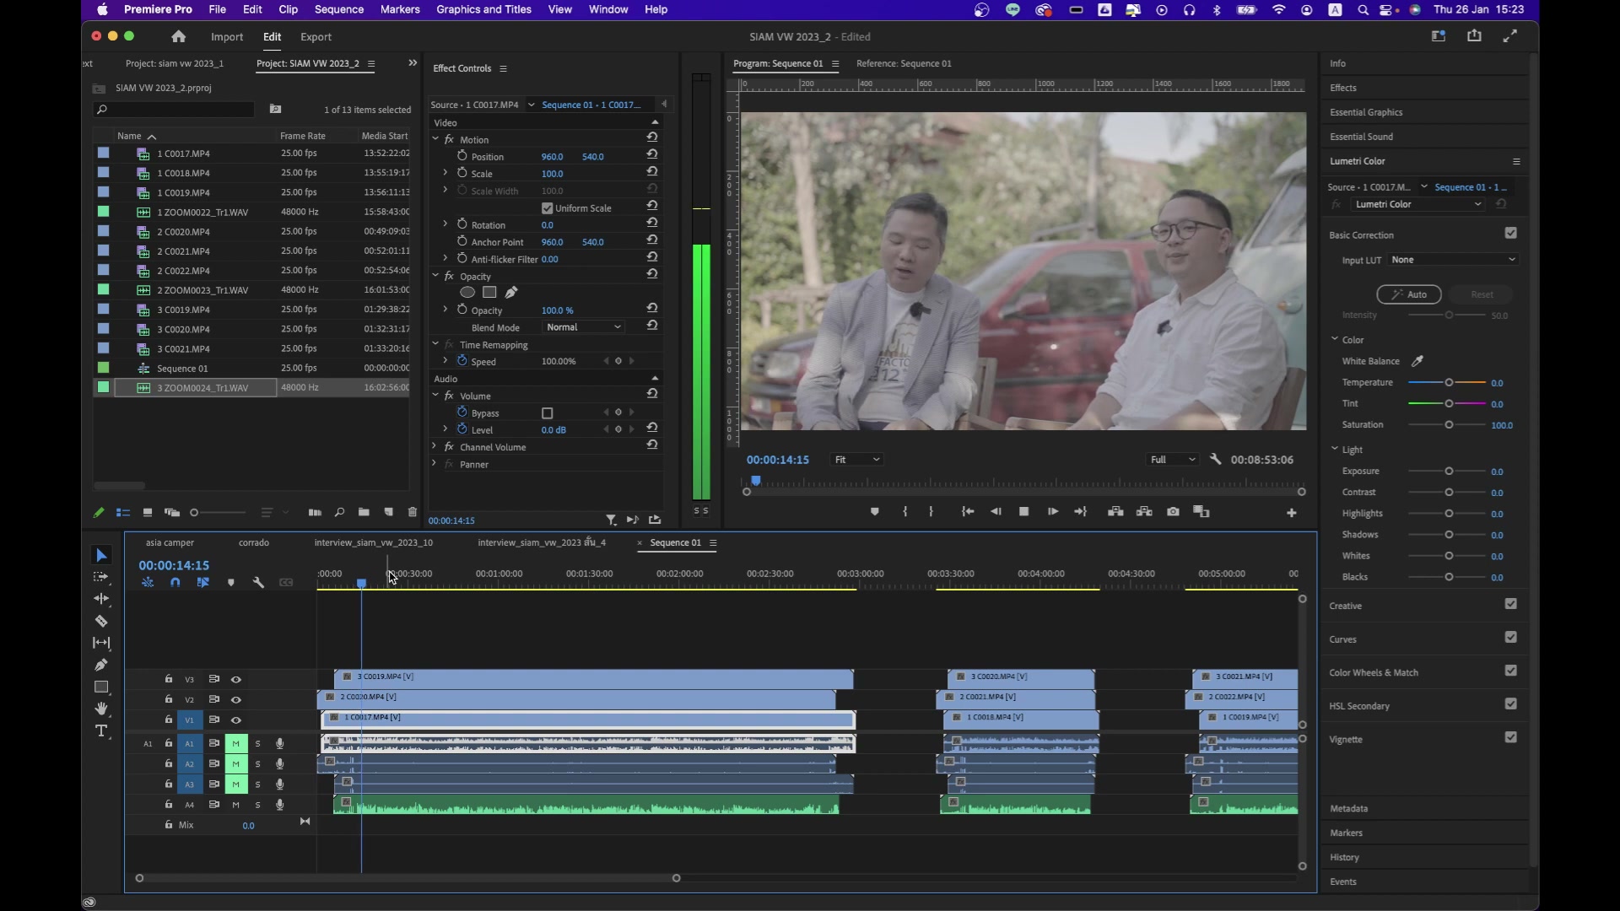Image resolution: width=1620 pixels, height=911 pixels.
Task: Select the Selection tool arrow
Action: click(101, 555)
